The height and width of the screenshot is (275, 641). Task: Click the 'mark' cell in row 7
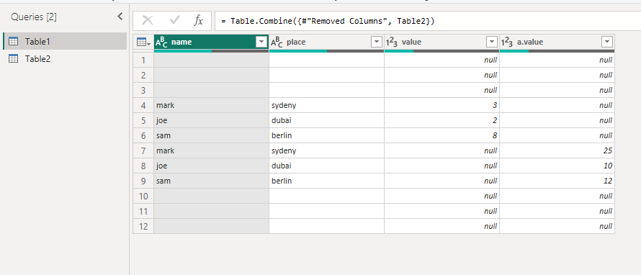211,150
